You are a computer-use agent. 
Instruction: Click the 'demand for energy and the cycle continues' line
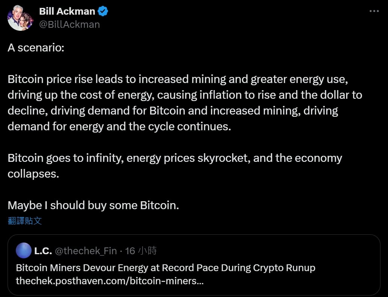(x=119, y=126)
